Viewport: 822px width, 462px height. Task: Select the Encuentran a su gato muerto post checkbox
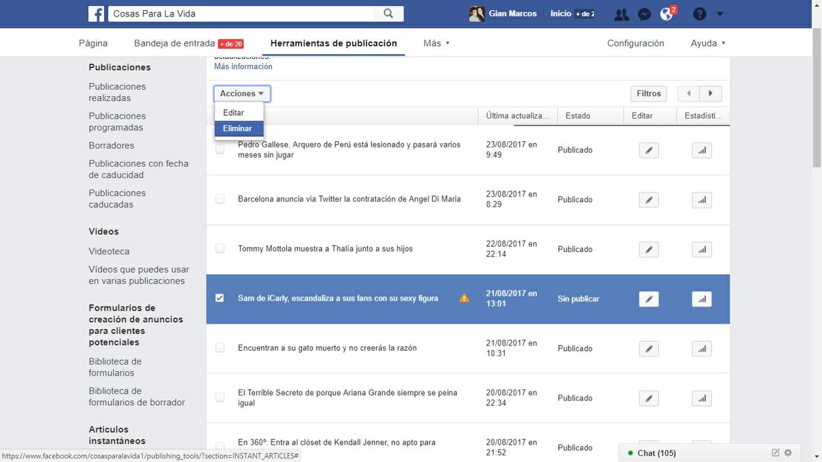pyautogui.click(x=220, y=348)
